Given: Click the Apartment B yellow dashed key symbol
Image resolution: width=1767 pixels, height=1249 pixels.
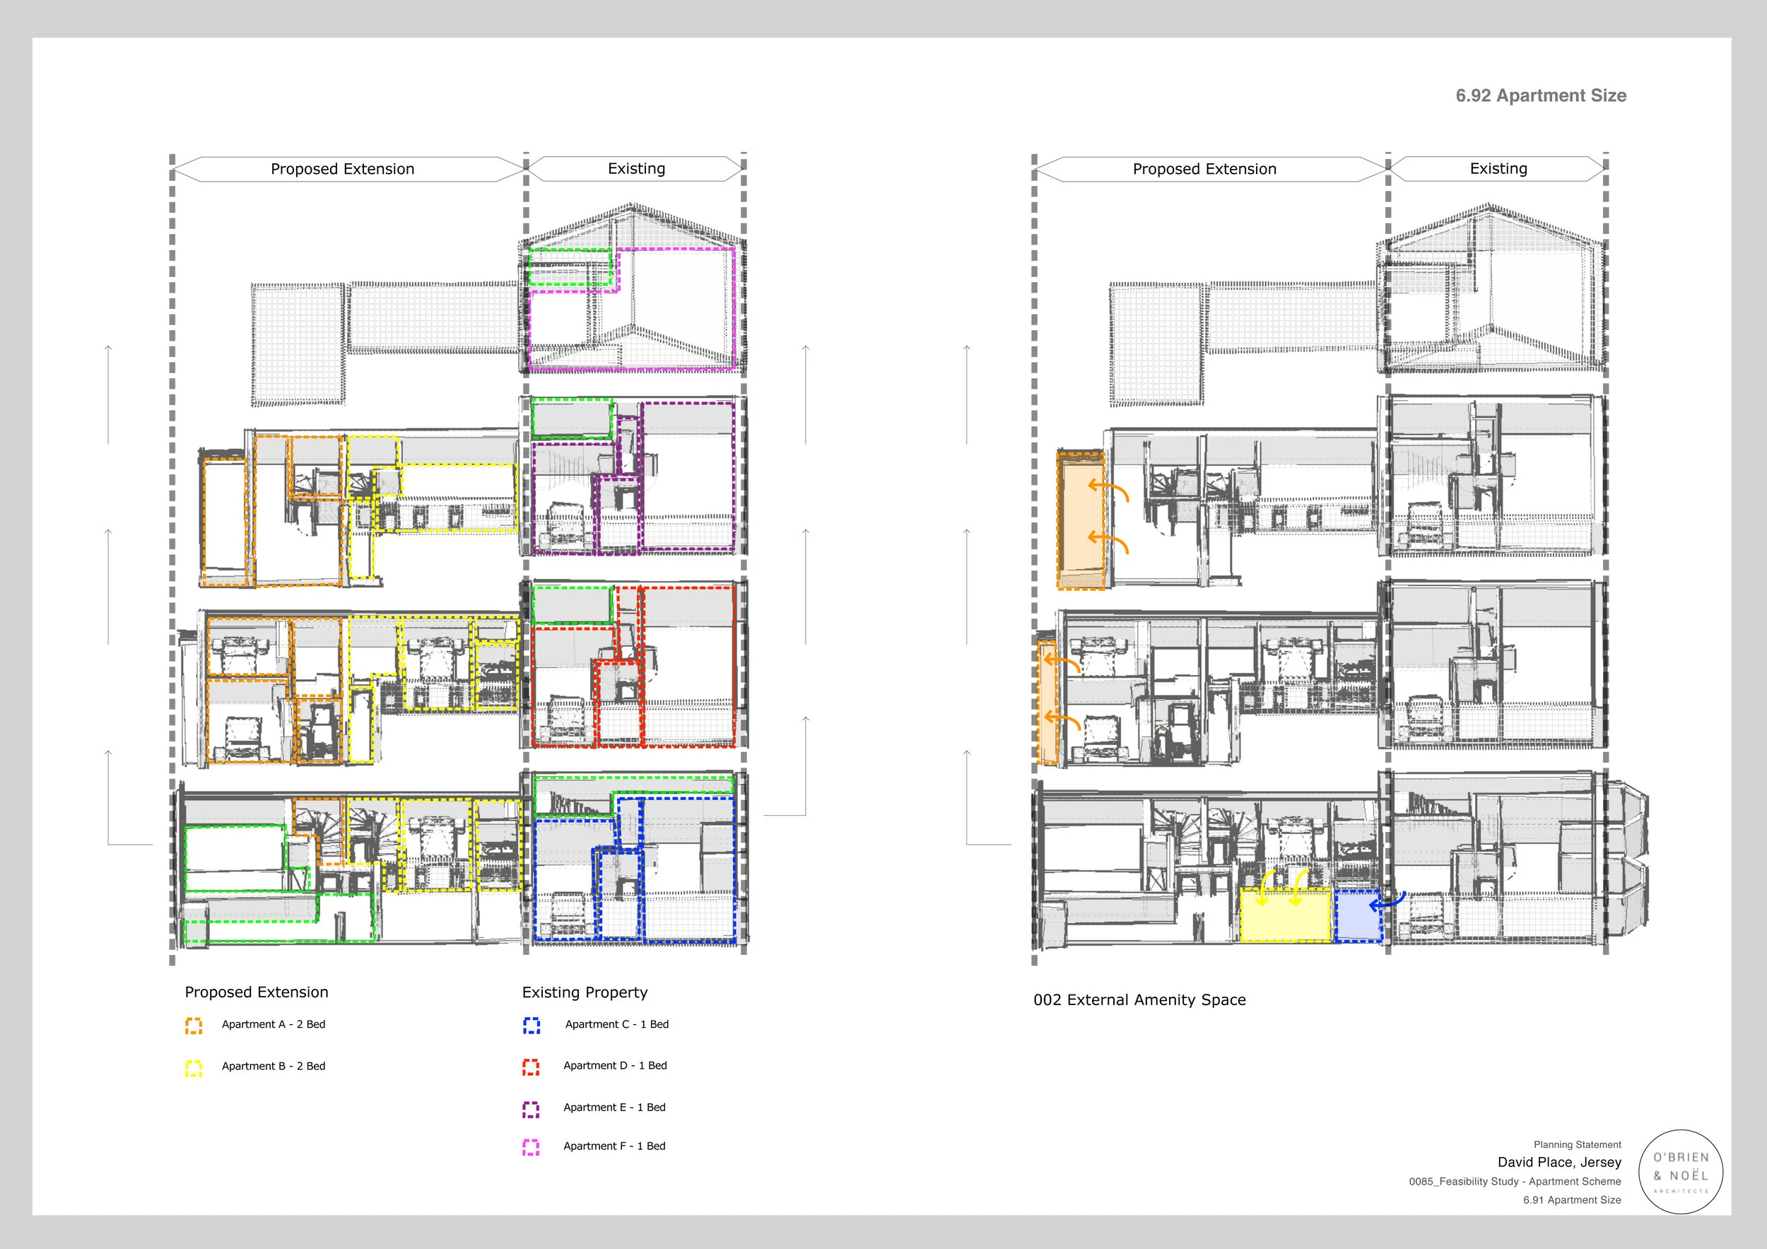Looking at the screenshot, I should (192, 1066).
